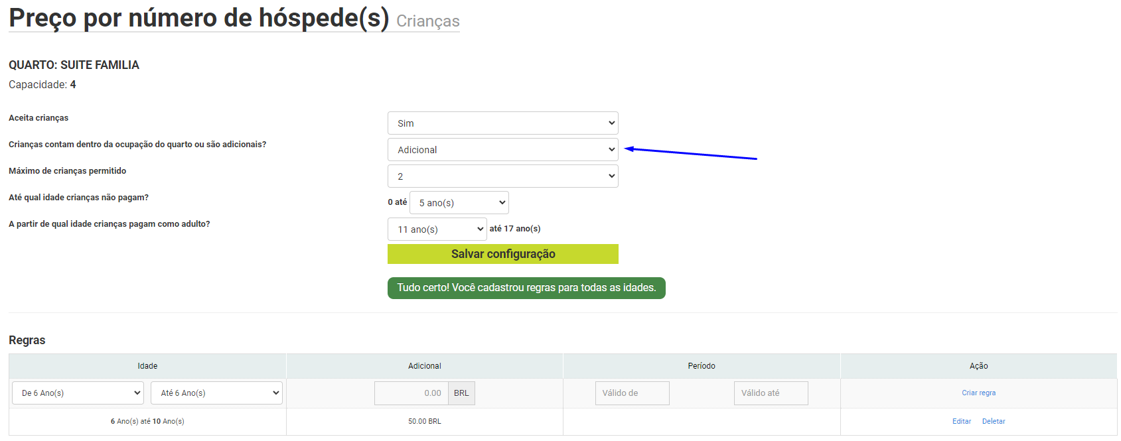Image resolution: width=1121 pixels, height=441 pixels.
Task: Click the Criar regra link
Action: tap(978, 393)
